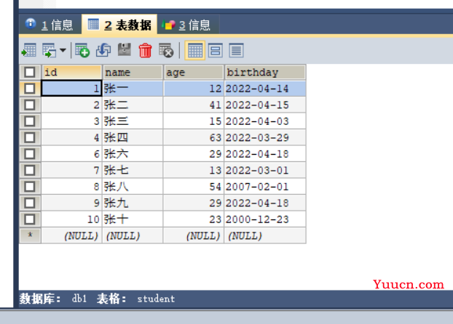The height and width of the screenshot is (324, 453).
Task: Check the row checkbox for 张四
Action: click(30, 137)
